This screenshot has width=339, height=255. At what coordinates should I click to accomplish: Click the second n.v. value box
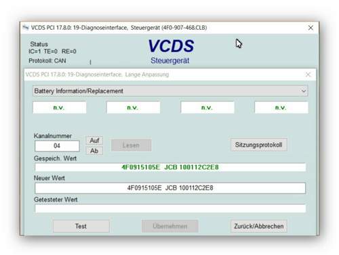(x=134, y=108)
